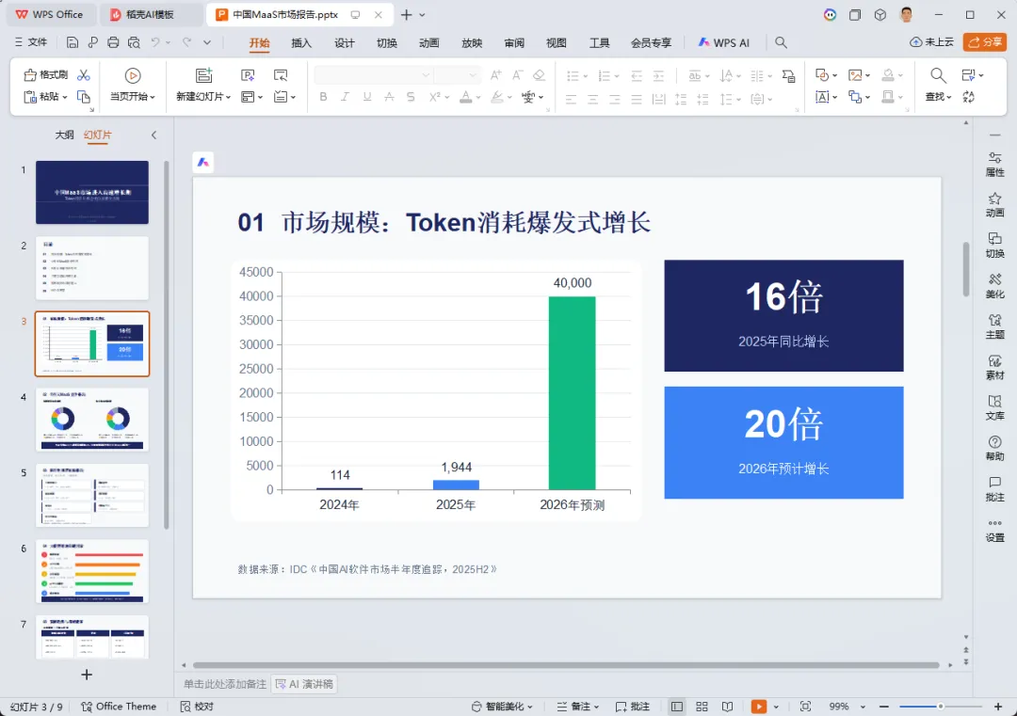
Task: Click zoom in plus button
Action: point(998,707)
